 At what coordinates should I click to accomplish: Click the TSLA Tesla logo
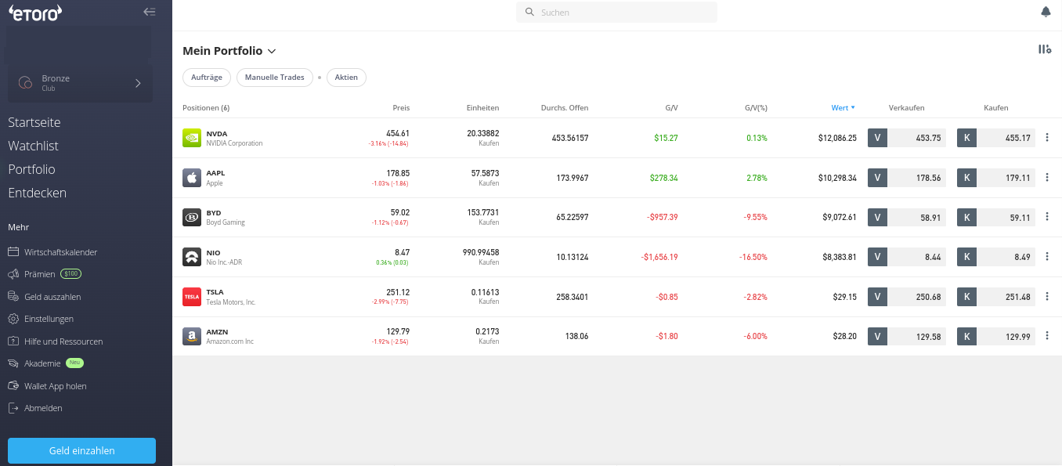coord(192,297)
